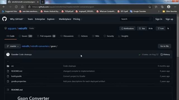Switch to the Pull requests tab
Viewport: 179px width, 100px height.
(46, 36)
